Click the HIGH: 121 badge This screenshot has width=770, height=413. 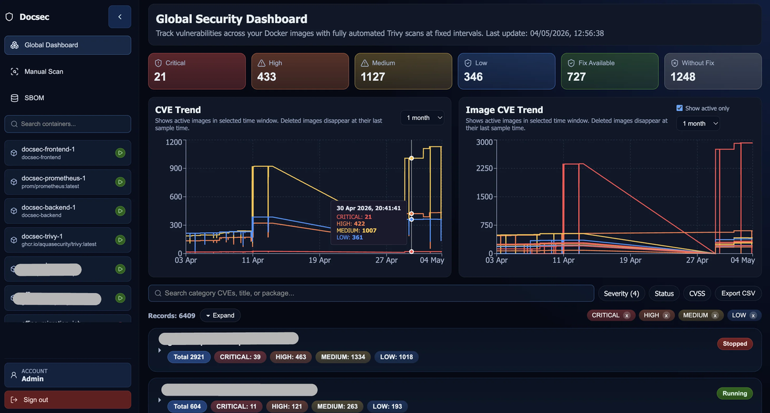pyautogui.click(x=288, y=406)
